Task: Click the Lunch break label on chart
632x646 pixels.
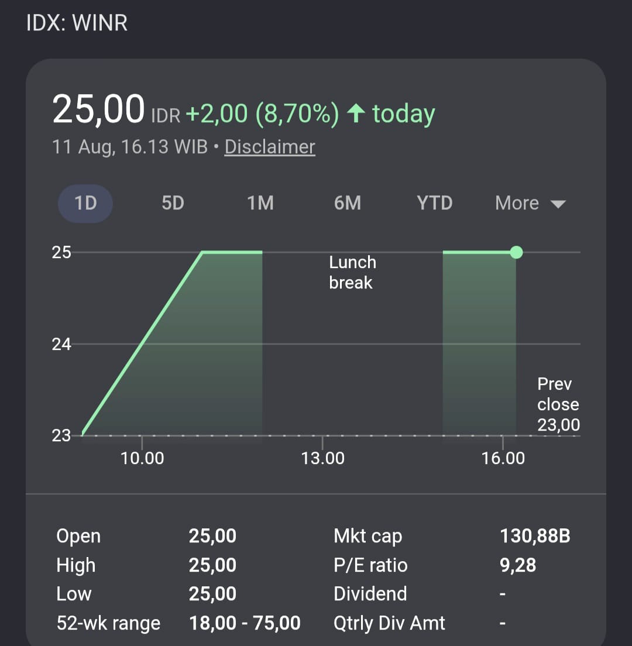Action: coord(352,272)
